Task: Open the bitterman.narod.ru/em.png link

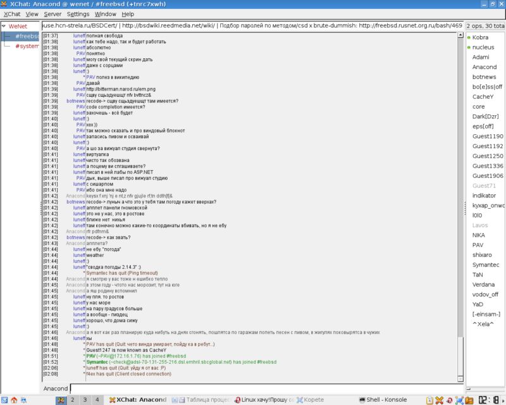Action: coord(121,89)
